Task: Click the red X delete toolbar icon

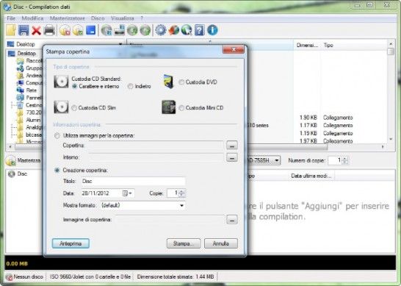Action: point(36,30)
